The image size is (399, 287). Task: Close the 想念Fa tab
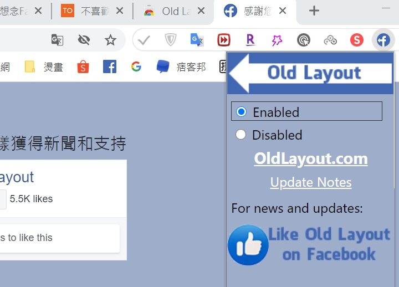[38, 11]
